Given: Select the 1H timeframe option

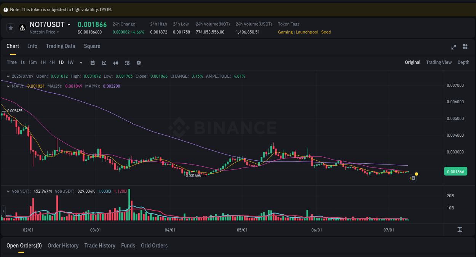Looking at the screenshot, I should coord(43,62).
